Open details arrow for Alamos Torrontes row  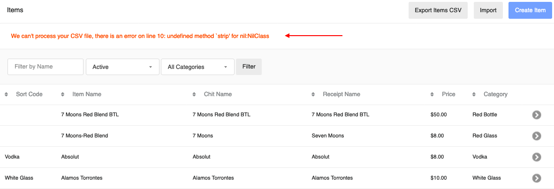tap(536, 178)
